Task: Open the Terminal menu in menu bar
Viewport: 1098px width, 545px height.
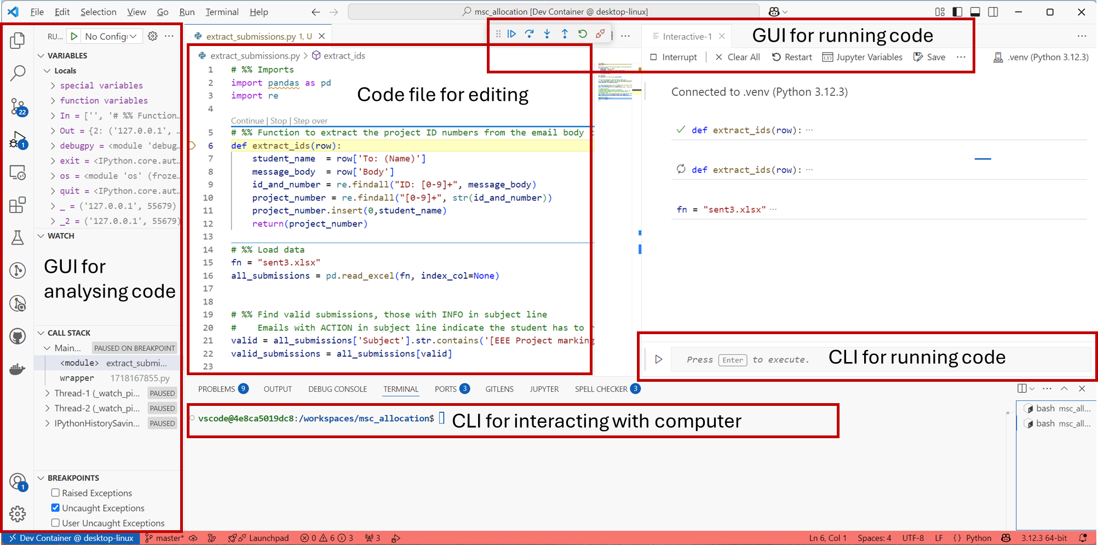Action: tap(222, 12)
